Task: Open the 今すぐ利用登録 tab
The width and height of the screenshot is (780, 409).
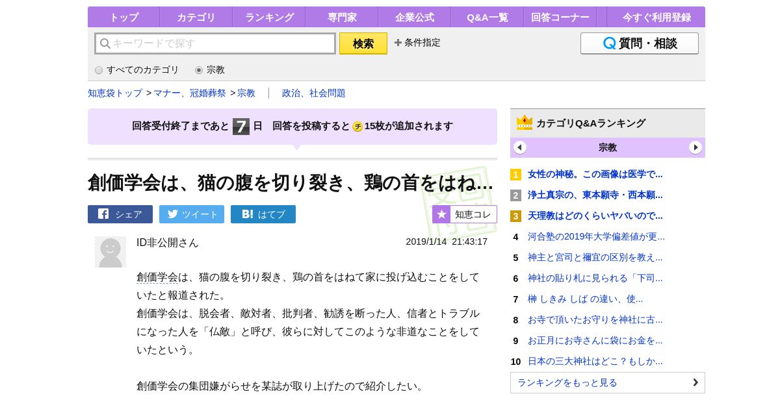Action: click(656, 17)
